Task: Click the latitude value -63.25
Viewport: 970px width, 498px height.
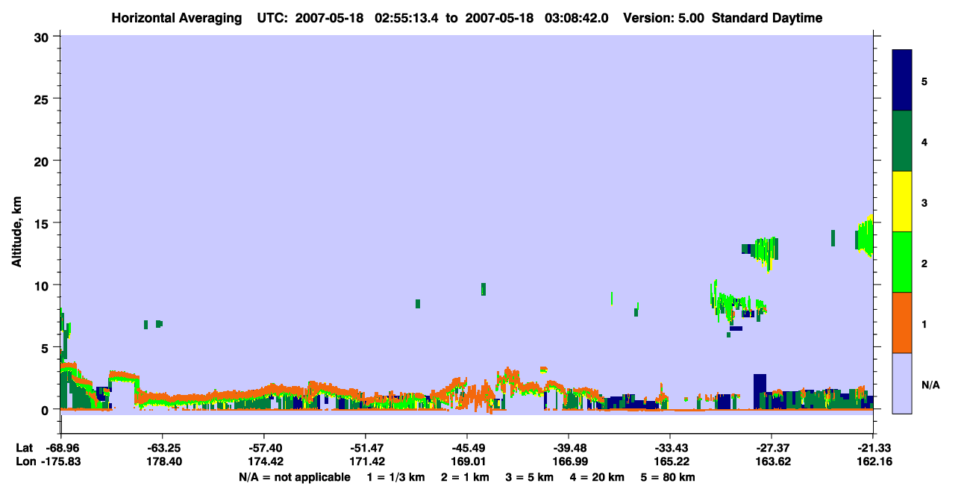Action: click(x=162, y=448)
